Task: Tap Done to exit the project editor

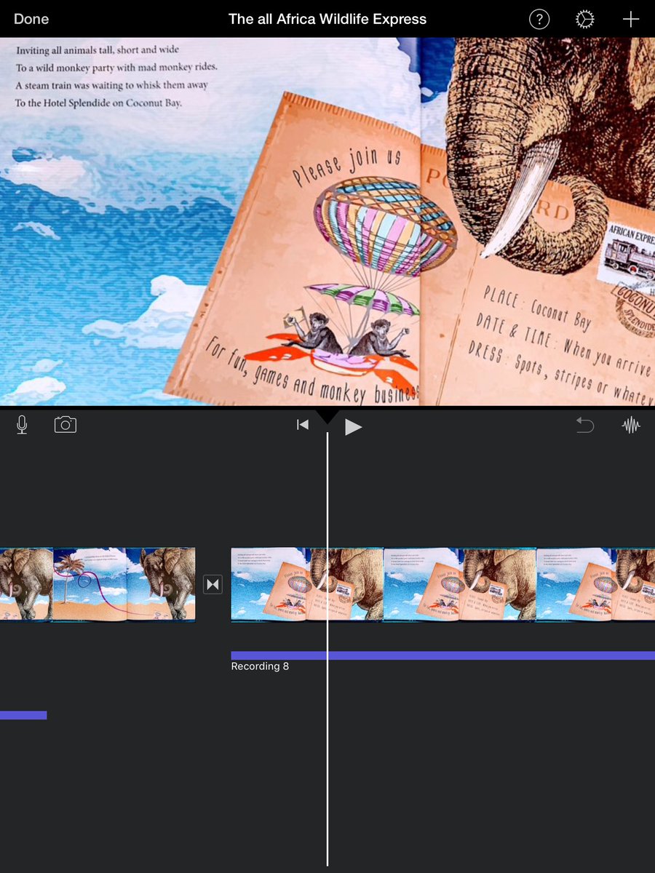Action: [31, 19]
